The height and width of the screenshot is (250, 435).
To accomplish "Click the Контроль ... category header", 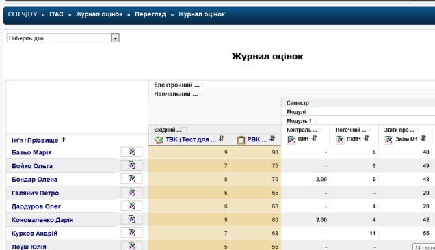I will click(302, 130).
